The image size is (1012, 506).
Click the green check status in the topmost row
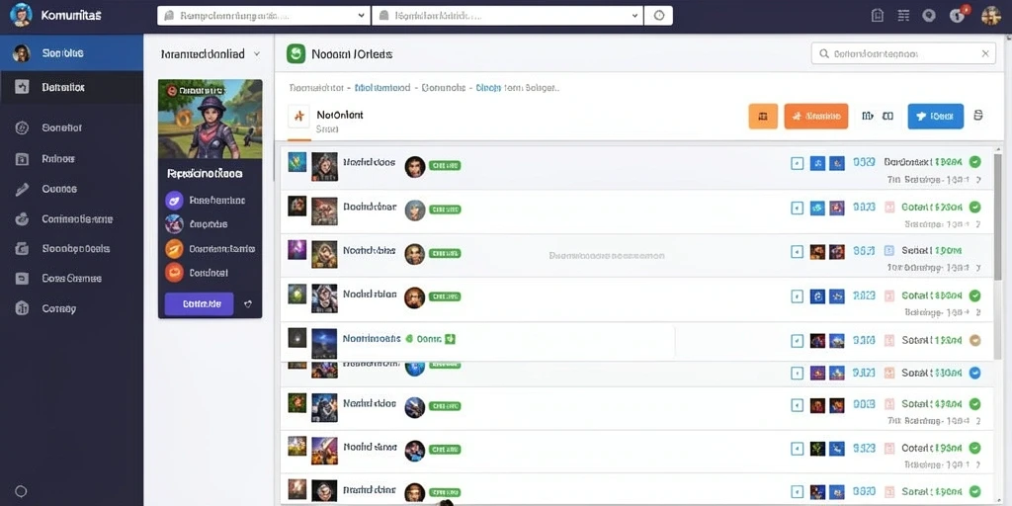click(975, 162)
